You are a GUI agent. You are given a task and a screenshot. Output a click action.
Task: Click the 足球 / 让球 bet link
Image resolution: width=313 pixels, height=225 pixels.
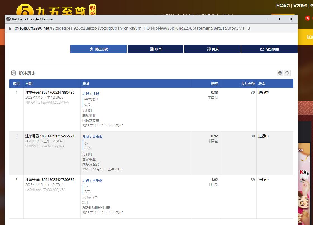(x=91, y=94)
